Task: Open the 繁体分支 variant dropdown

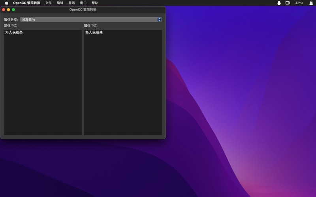Action: point(90,19)
